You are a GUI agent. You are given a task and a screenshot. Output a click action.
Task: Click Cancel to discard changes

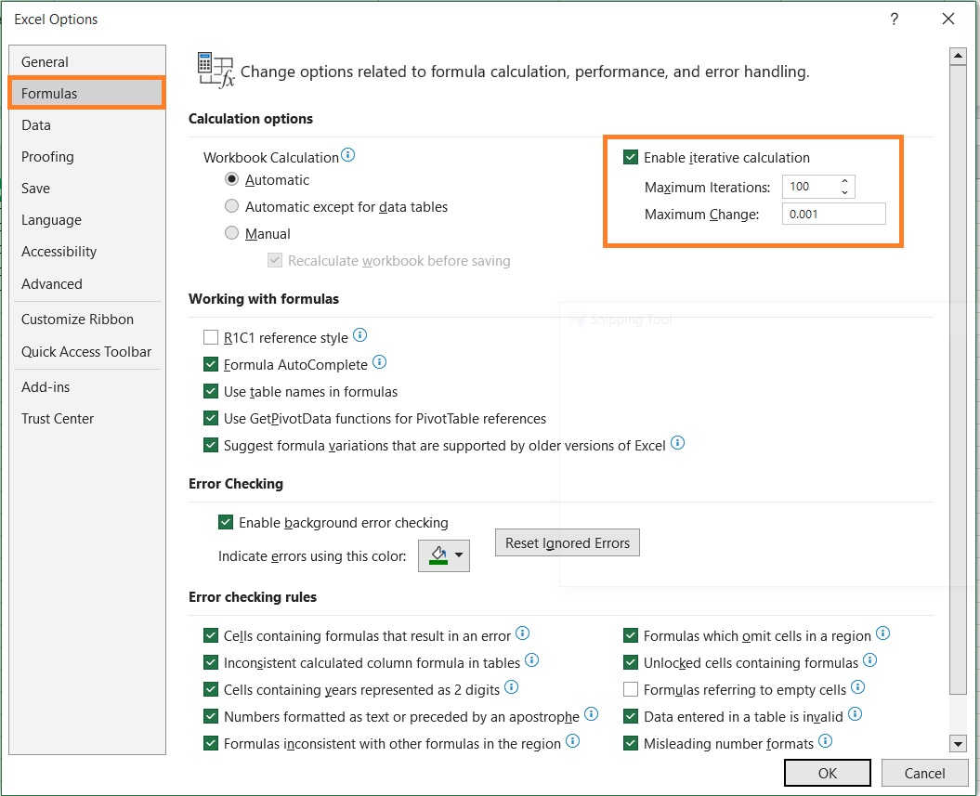coord(924,773)
